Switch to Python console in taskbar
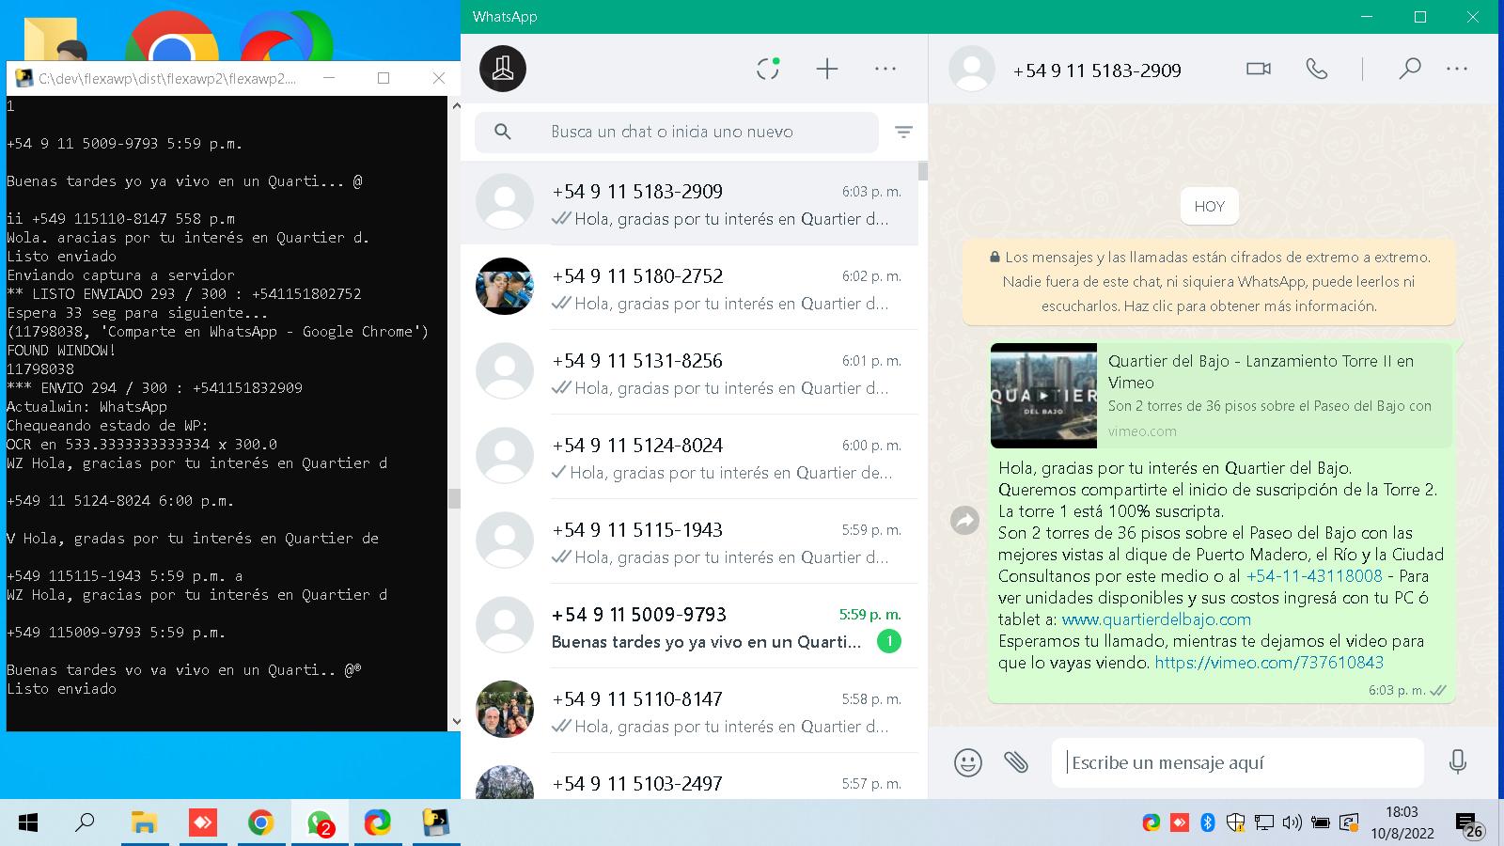The height and width of the screenshot is (846, 1504). pos(435,823)
